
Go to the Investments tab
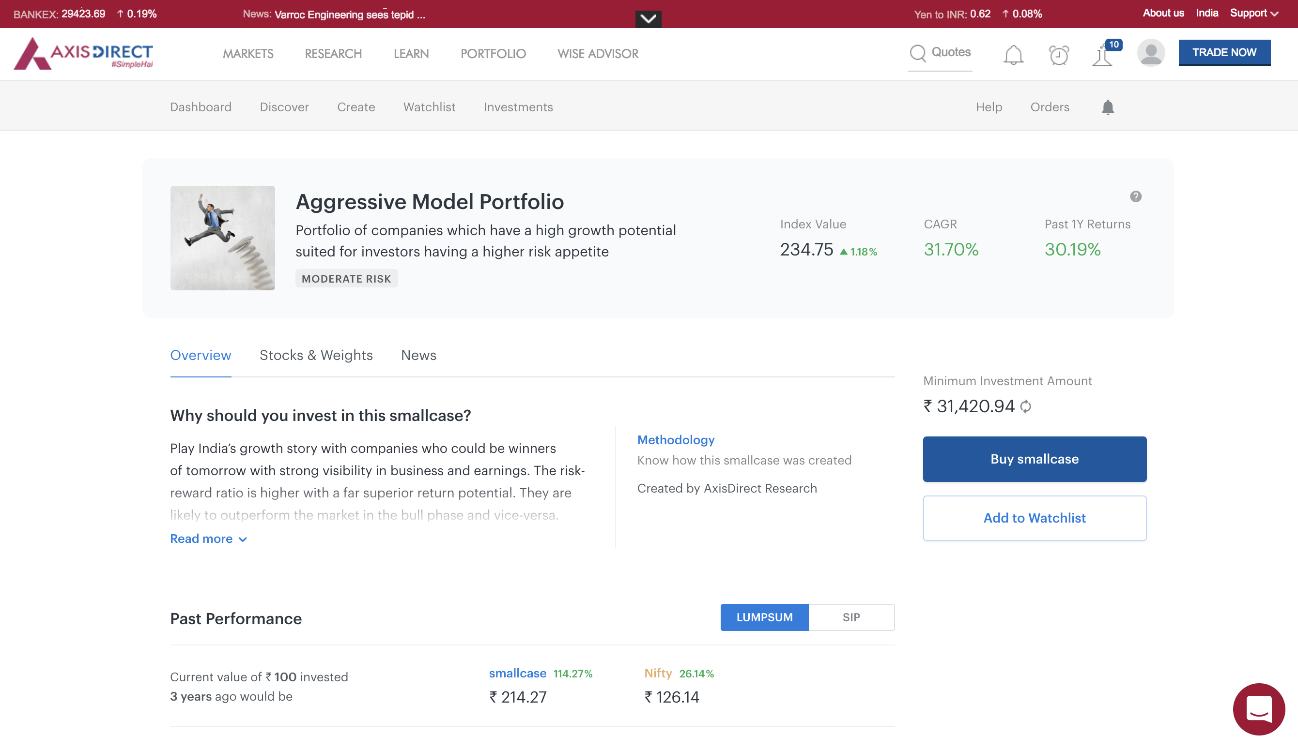518,107
